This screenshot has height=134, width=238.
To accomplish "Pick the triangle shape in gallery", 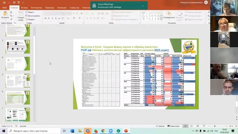I will pos(144,16).
